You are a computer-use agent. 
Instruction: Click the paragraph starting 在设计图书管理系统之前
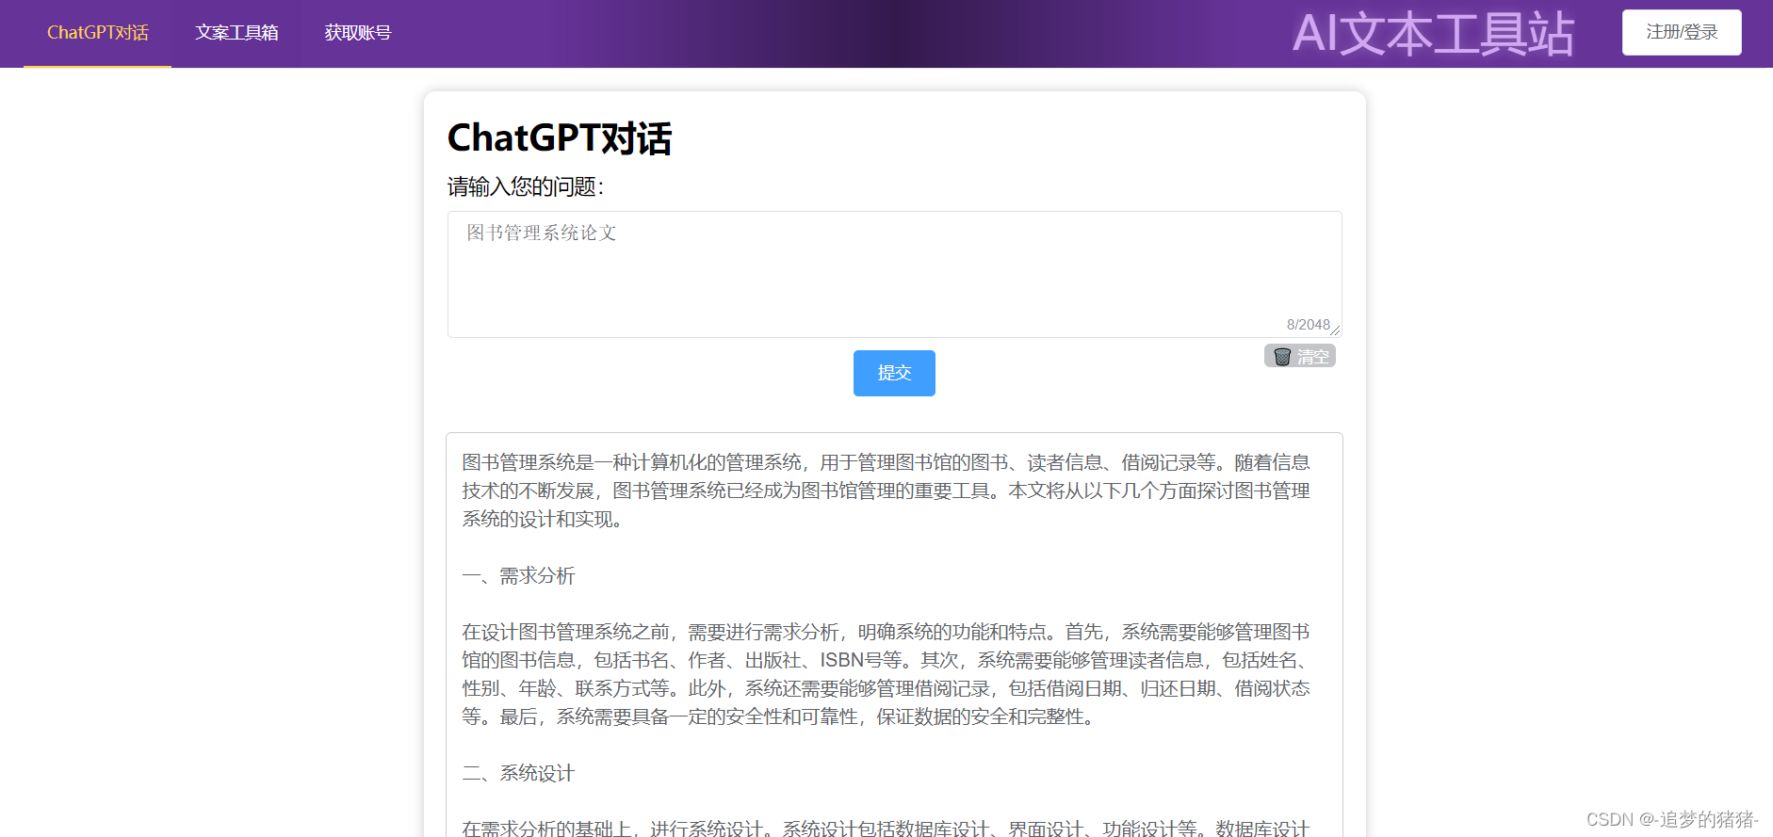(x=886, y=674)
